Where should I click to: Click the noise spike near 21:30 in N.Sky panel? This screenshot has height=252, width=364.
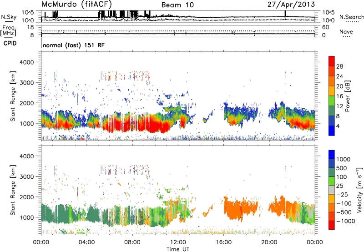click(x=285, y=14)
